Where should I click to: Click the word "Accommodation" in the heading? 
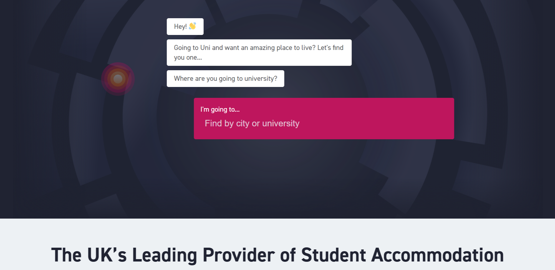[437, 255]
